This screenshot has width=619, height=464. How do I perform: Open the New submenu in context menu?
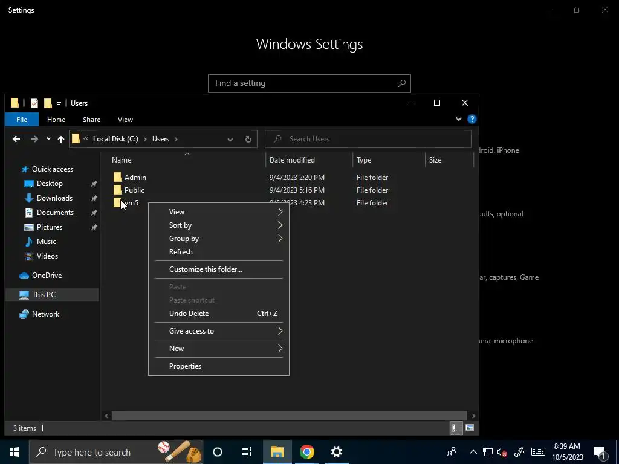(219, 349)
